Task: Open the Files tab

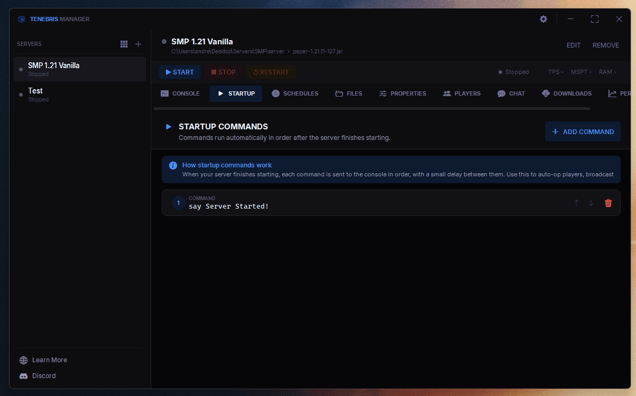Action: tap(349, 93)
